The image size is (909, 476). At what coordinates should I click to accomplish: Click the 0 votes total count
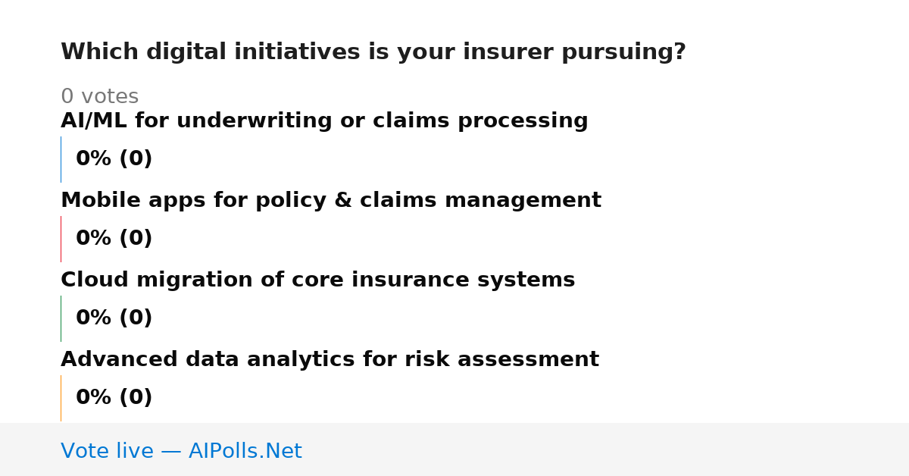(99, 97)
